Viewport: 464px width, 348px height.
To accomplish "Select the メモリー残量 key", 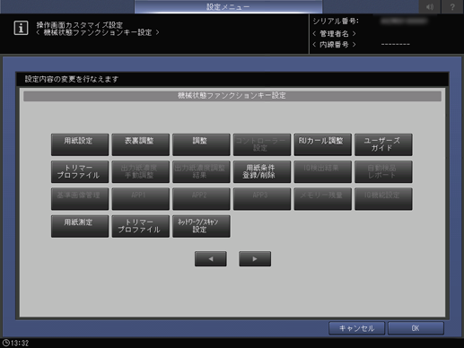I will pos(323,199).
